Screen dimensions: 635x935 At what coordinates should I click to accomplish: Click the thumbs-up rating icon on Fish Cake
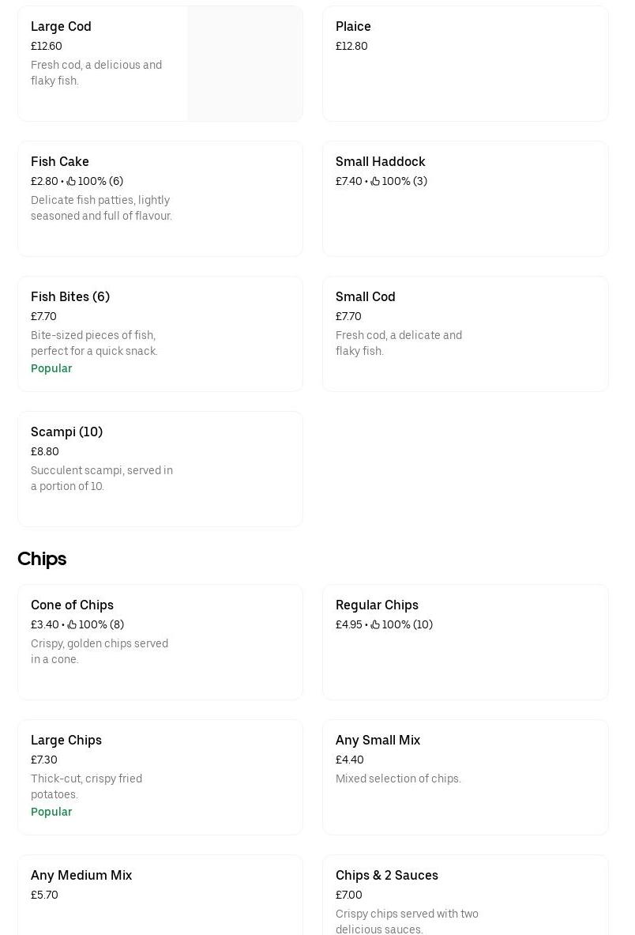[x=72, y=181]
